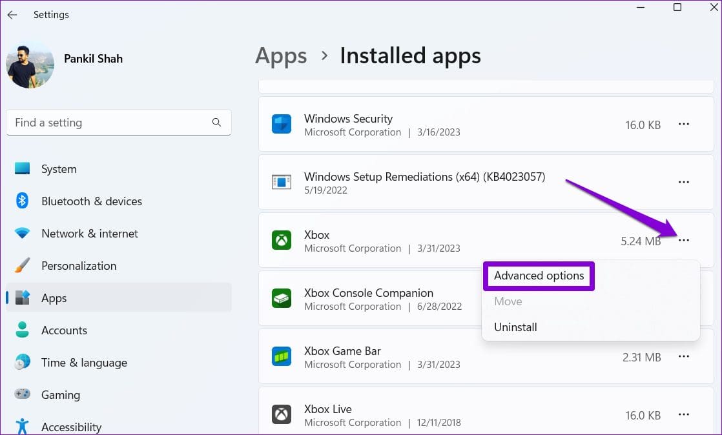Screen dimensions: 722x435
Task: Click the Apps sidebar icon
Action: 22,298
